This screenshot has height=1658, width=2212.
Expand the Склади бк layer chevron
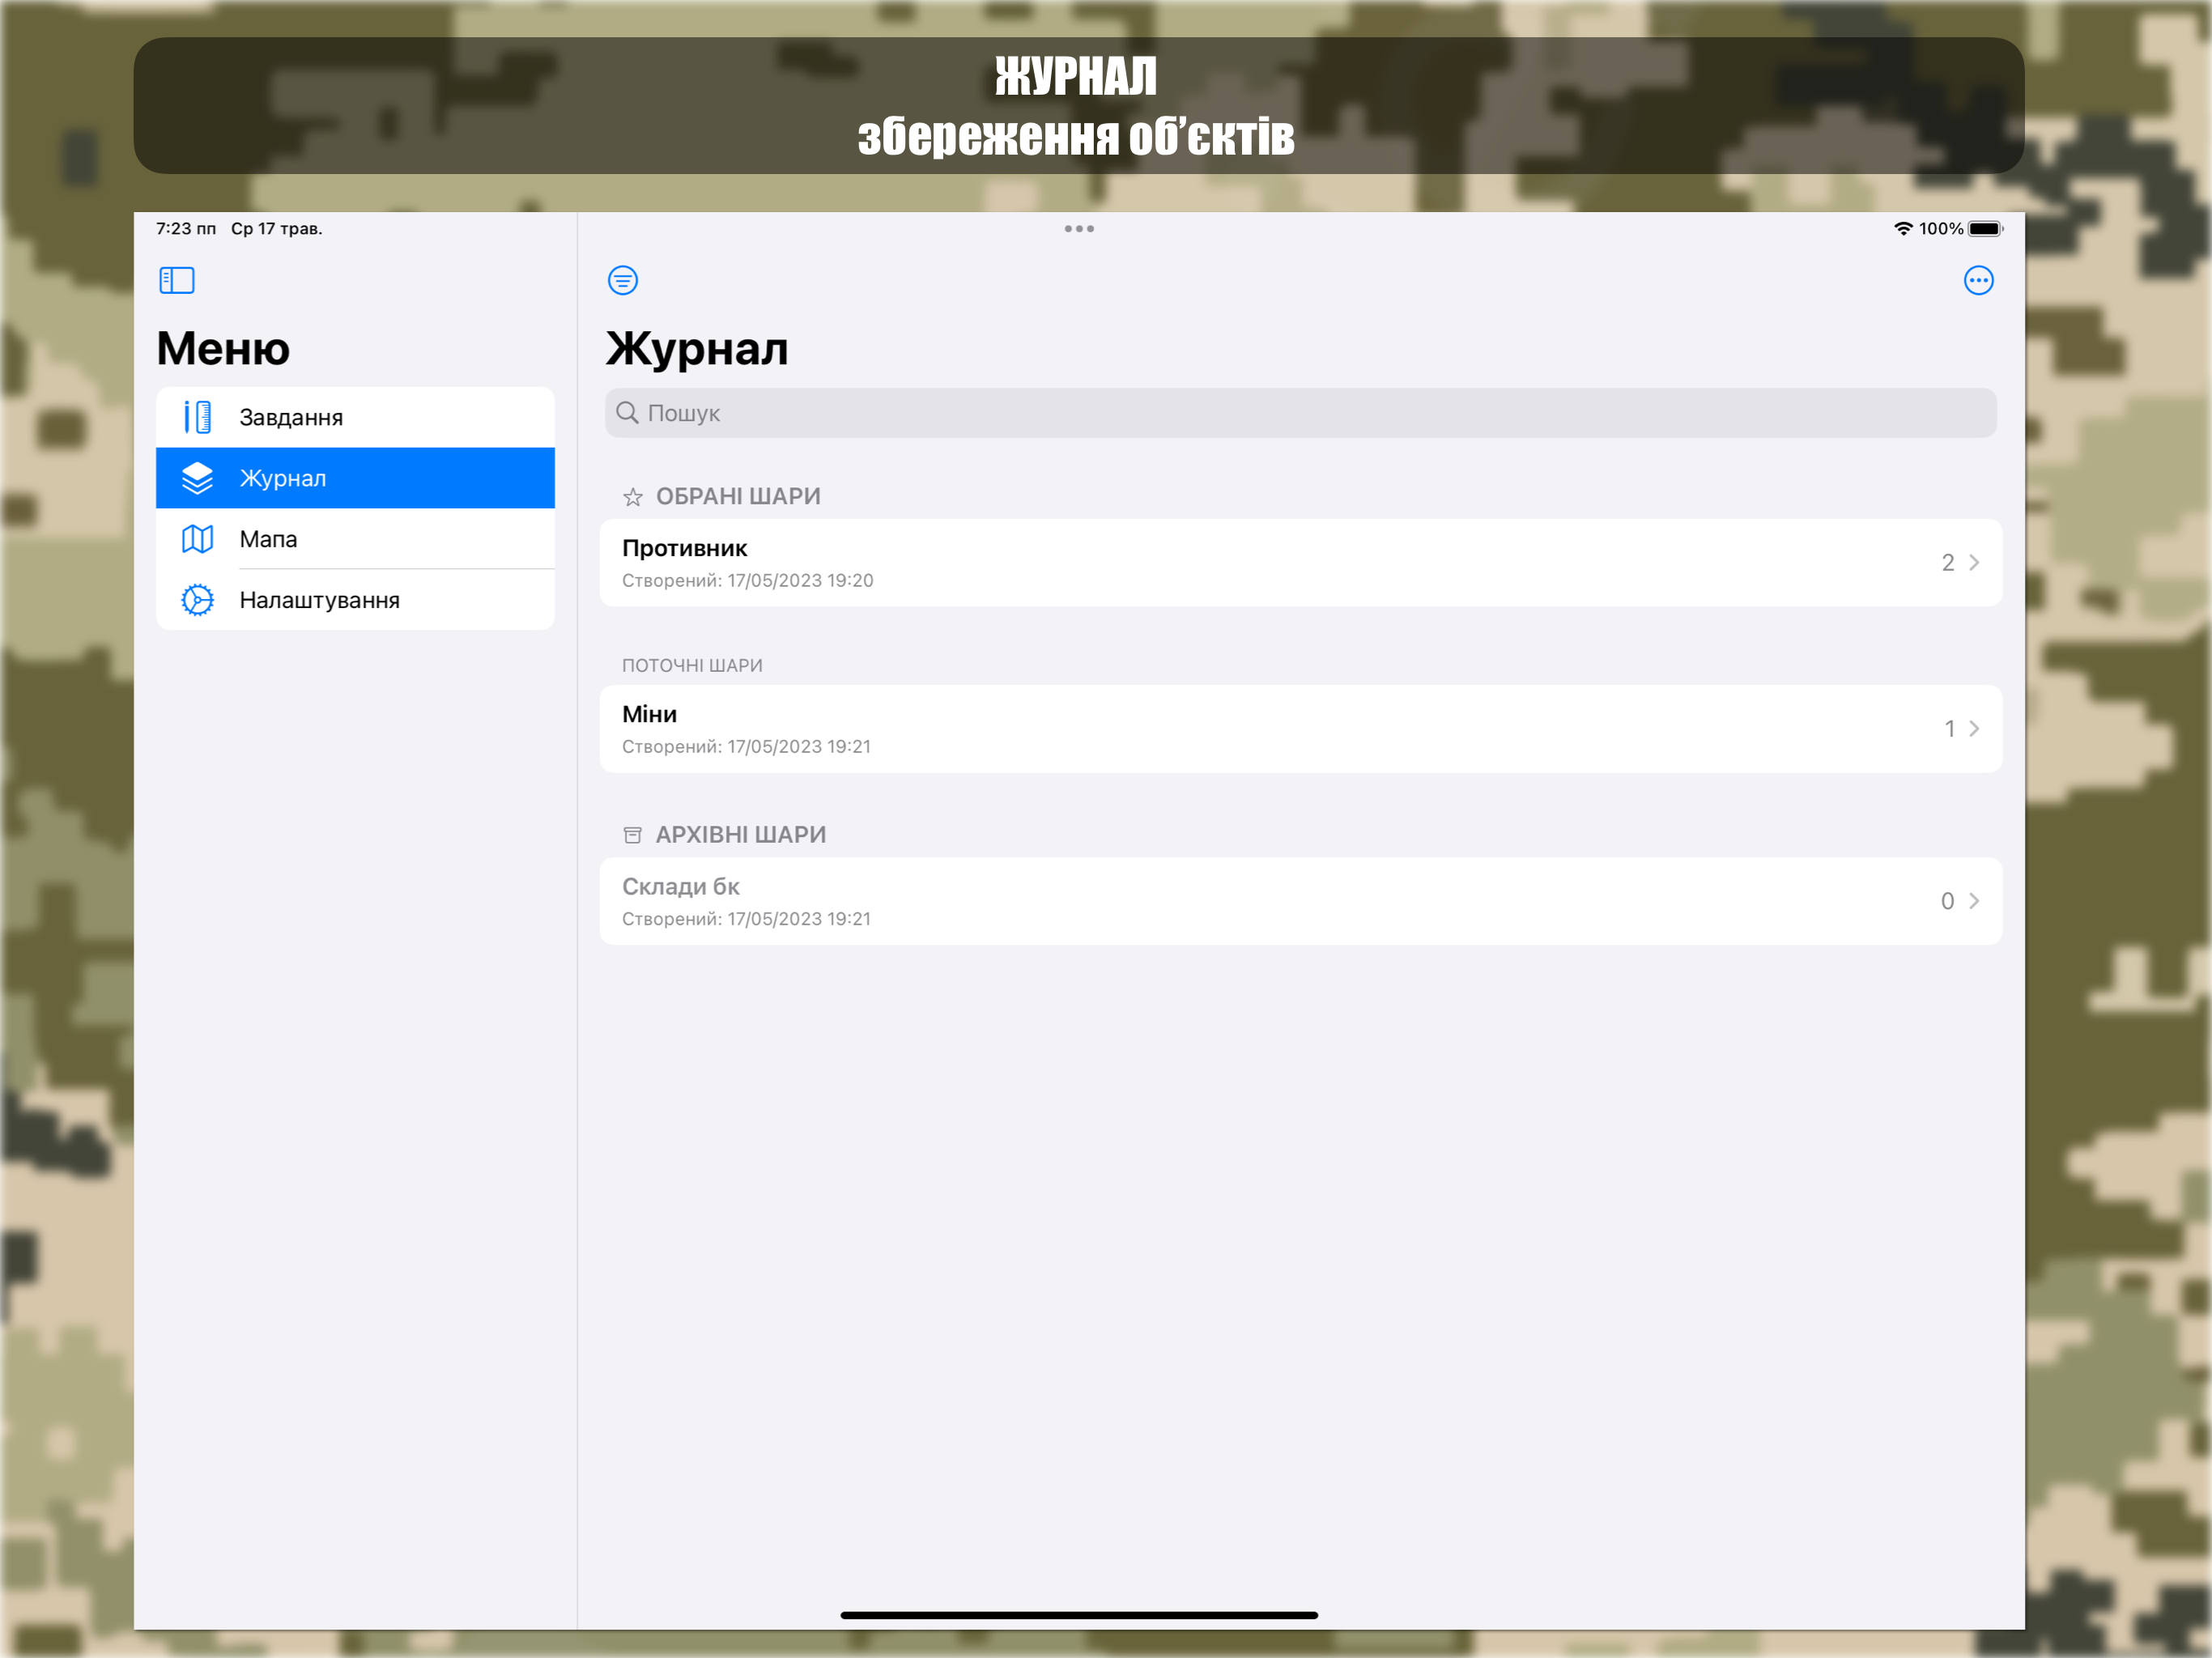pyautogui.click(x=1973, y=901)
